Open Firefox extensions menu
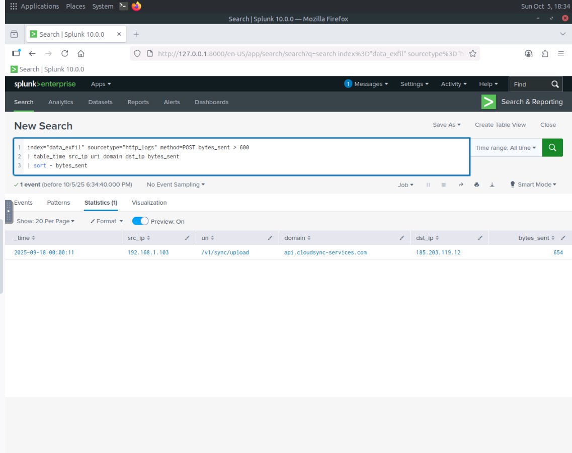Viewport: 572px width, 453px height. (545, 54)
